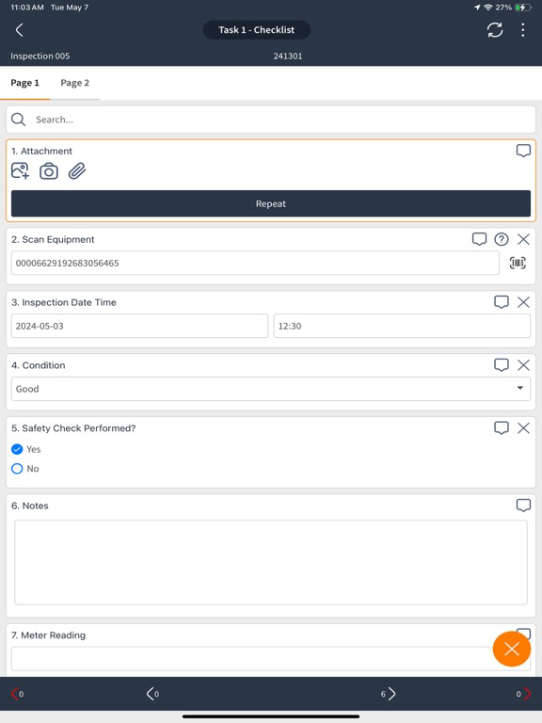Tap the sync refresh icon

tap(495, 30)
